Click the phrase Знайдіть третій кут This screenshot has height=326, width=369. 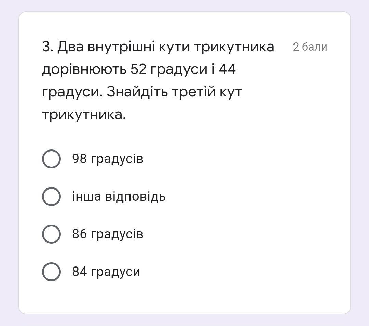coord(174,92)
